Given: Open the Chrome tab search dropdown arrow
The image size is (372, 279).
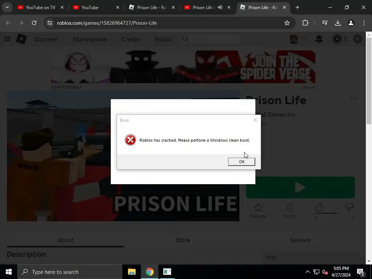Looking at the screenshot, I should pos(7,7).
